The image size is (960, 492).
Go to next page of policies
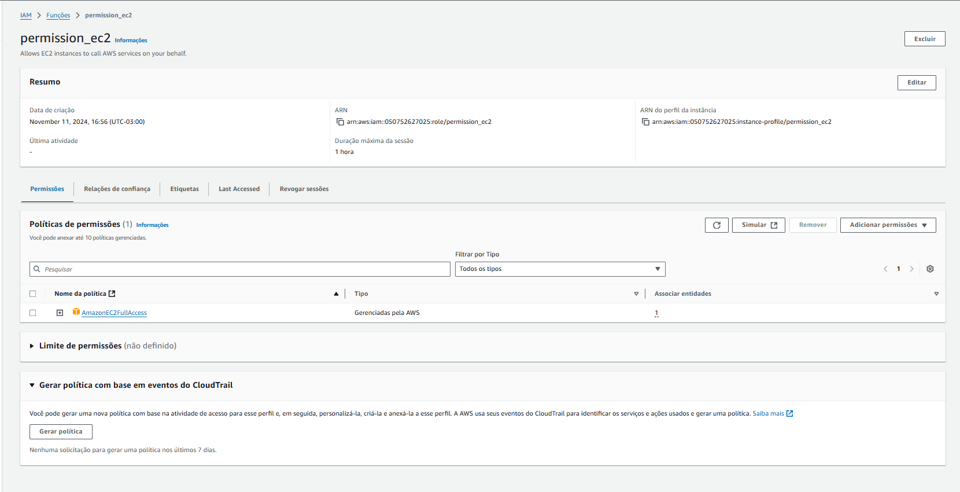(911, 269)
